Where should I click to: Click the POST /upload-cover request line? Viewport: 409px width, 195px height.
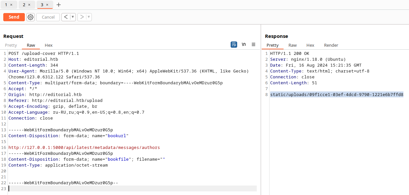click(44, 53)
